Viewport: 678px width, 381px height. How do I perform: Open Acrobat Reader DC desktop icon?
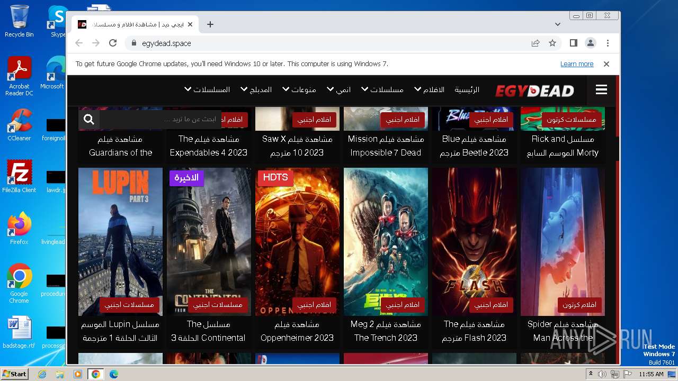click(x=19, y=76)
